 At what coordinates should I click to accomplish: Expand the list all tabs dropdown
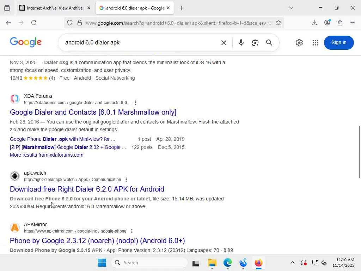291,8
